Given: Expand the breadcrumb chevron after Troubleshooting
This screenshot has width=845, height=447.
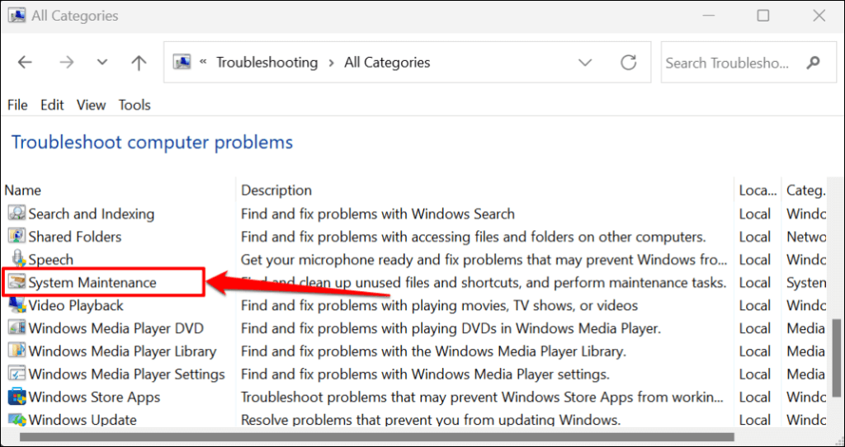Looking at the screenshot, I should 330,63.
